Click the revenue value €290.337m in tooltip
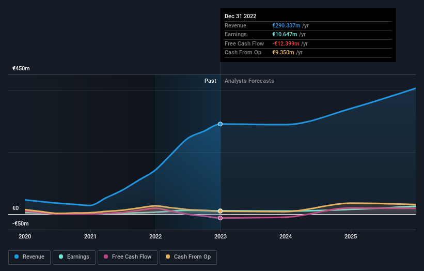This screenshot has width=424, height=271. (x=286, y=25)
